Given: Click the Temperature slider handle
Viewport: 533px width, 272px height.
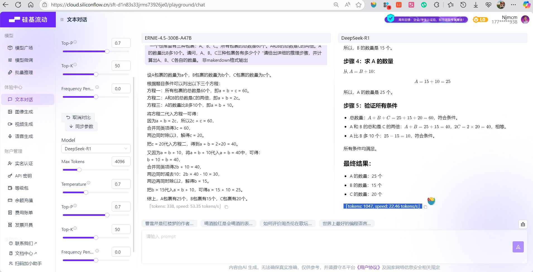Looking at the screenshot, I should pyautogui.click(x=86, y=192).
